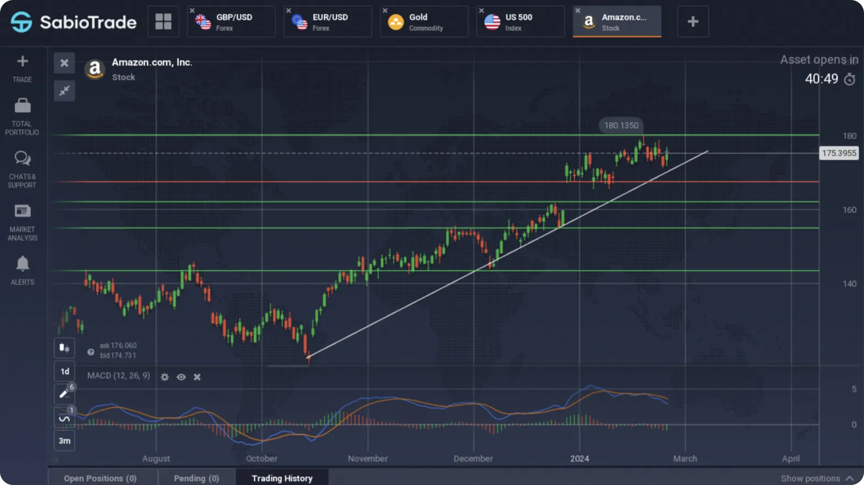This screenshot has width=864, height=485.
Task: Click the SabioTrade logo
Action: (x=74, y=22)
